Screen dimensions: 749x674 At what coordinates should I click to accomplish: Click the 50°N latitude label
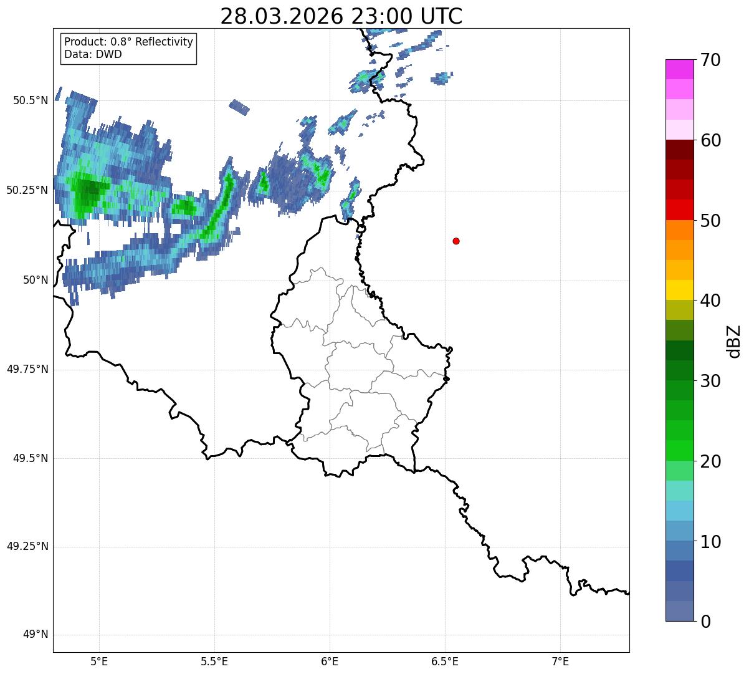point(36,280)
